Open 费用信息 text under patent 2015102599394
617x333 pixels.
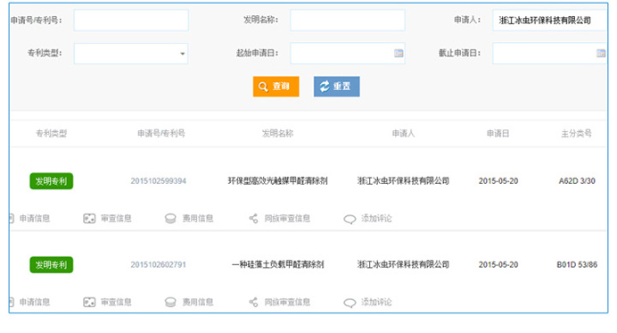(x=198, y=219)
